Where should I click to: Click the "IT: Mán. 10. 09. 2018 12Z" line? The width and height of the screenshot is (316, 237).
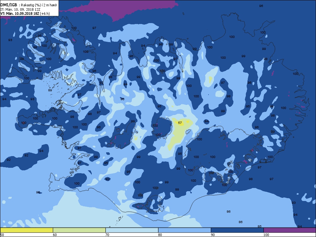[x=20, y=9]
